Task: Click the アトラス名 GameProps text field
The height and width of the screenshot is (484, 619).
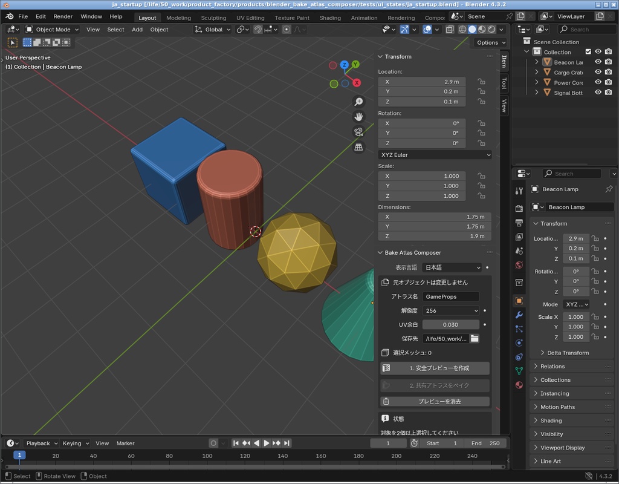Action: 450,296
